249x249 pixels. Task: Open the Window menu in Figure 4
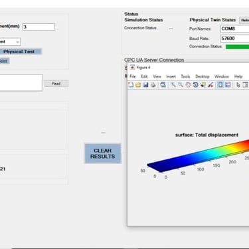[x=222, y=76]
